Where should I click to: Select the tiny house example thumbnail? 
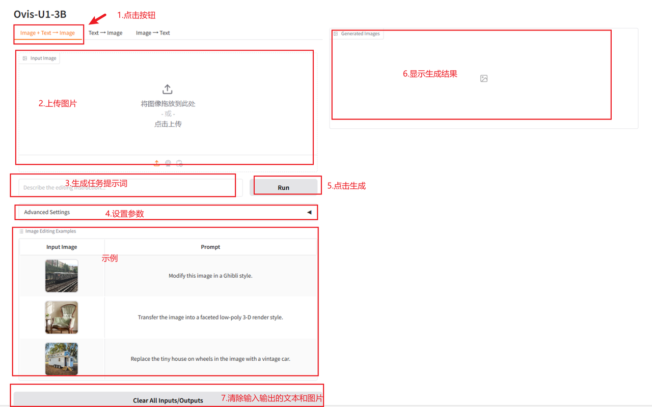pyautogui.click(x=62, y=359)
